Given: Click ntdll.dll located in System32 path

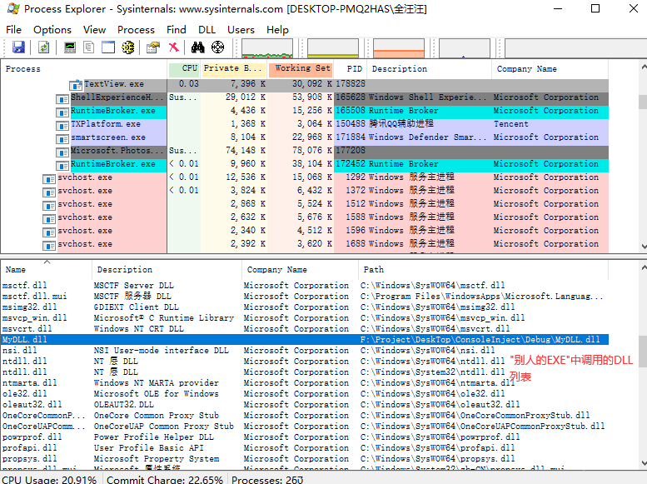Looking at the screenshot, I should (x=305, y=372).
